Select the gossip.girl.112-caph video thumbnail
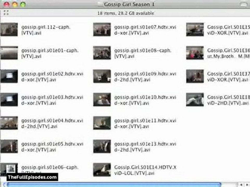This screenshot has width=250, height=187. 9,29
